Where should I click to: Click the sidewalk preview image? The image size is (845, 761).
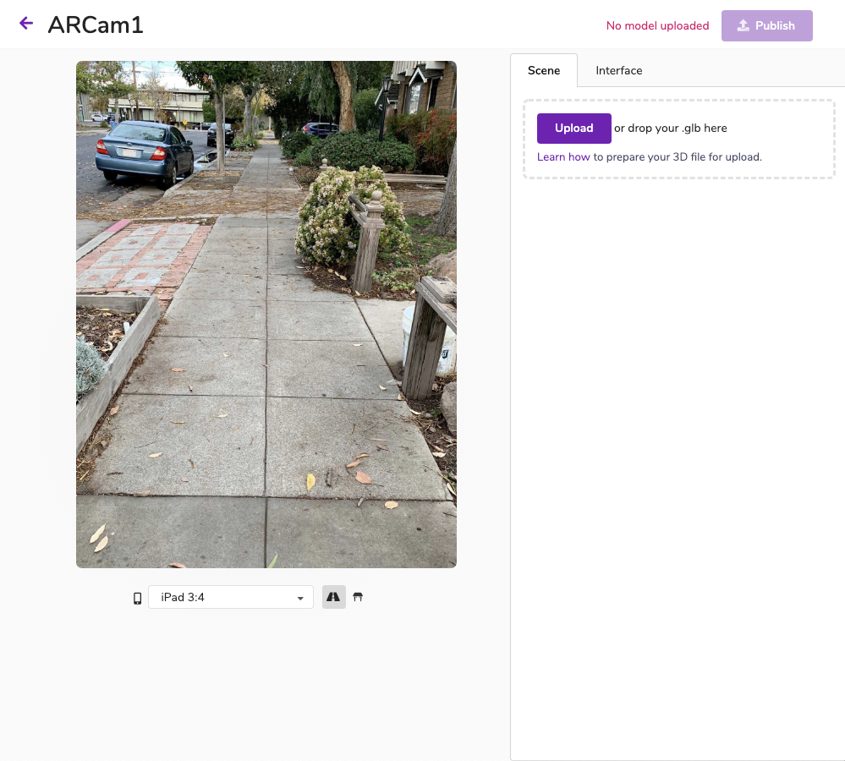pos(266,314)
